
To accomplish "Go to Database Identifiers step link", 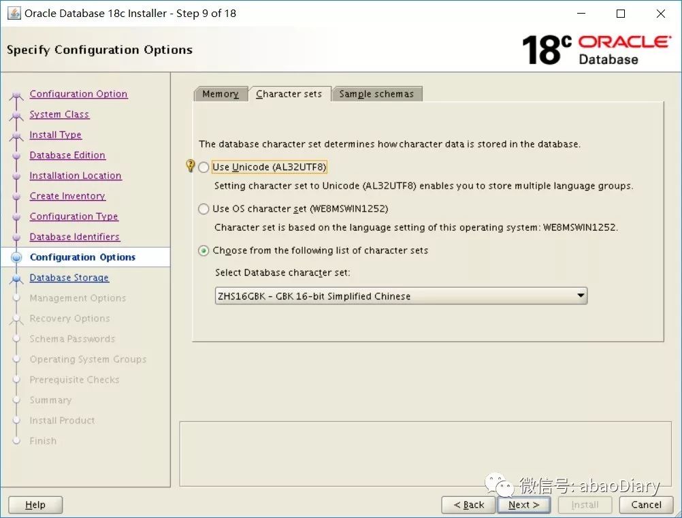I will pos(75,237).
